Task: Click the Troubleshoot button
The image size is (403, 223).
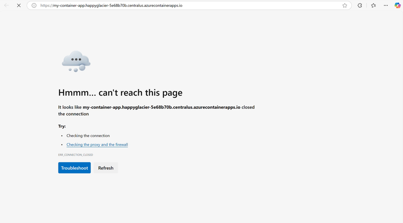Action: 74,168
